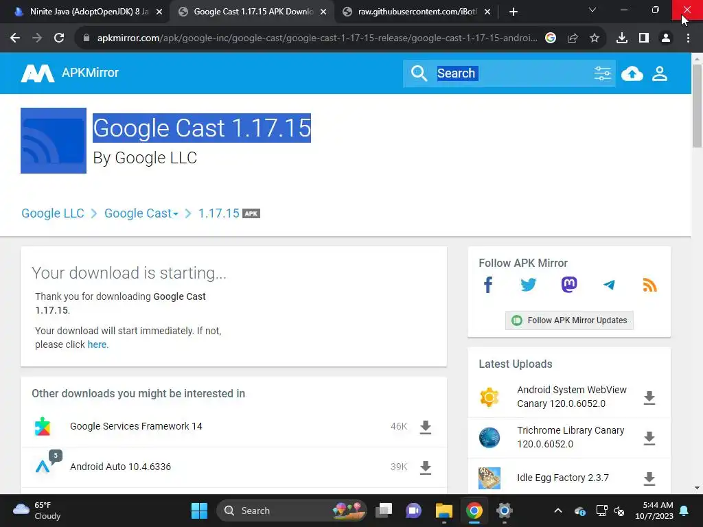Viewport: 703px width, 527px height.
Task: Click the Trichrome Library Canary app icon
Action: click(x=489, y=437)
